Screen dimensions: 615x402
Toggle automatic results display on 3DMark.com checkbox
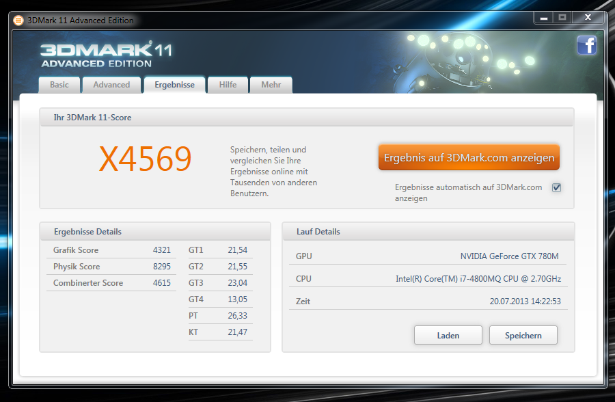pyautogui.click(x=556, y=187)
